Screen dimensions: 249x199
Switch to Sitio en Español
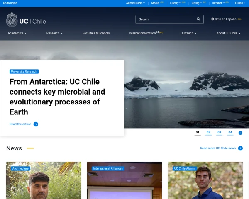[226, 19]
